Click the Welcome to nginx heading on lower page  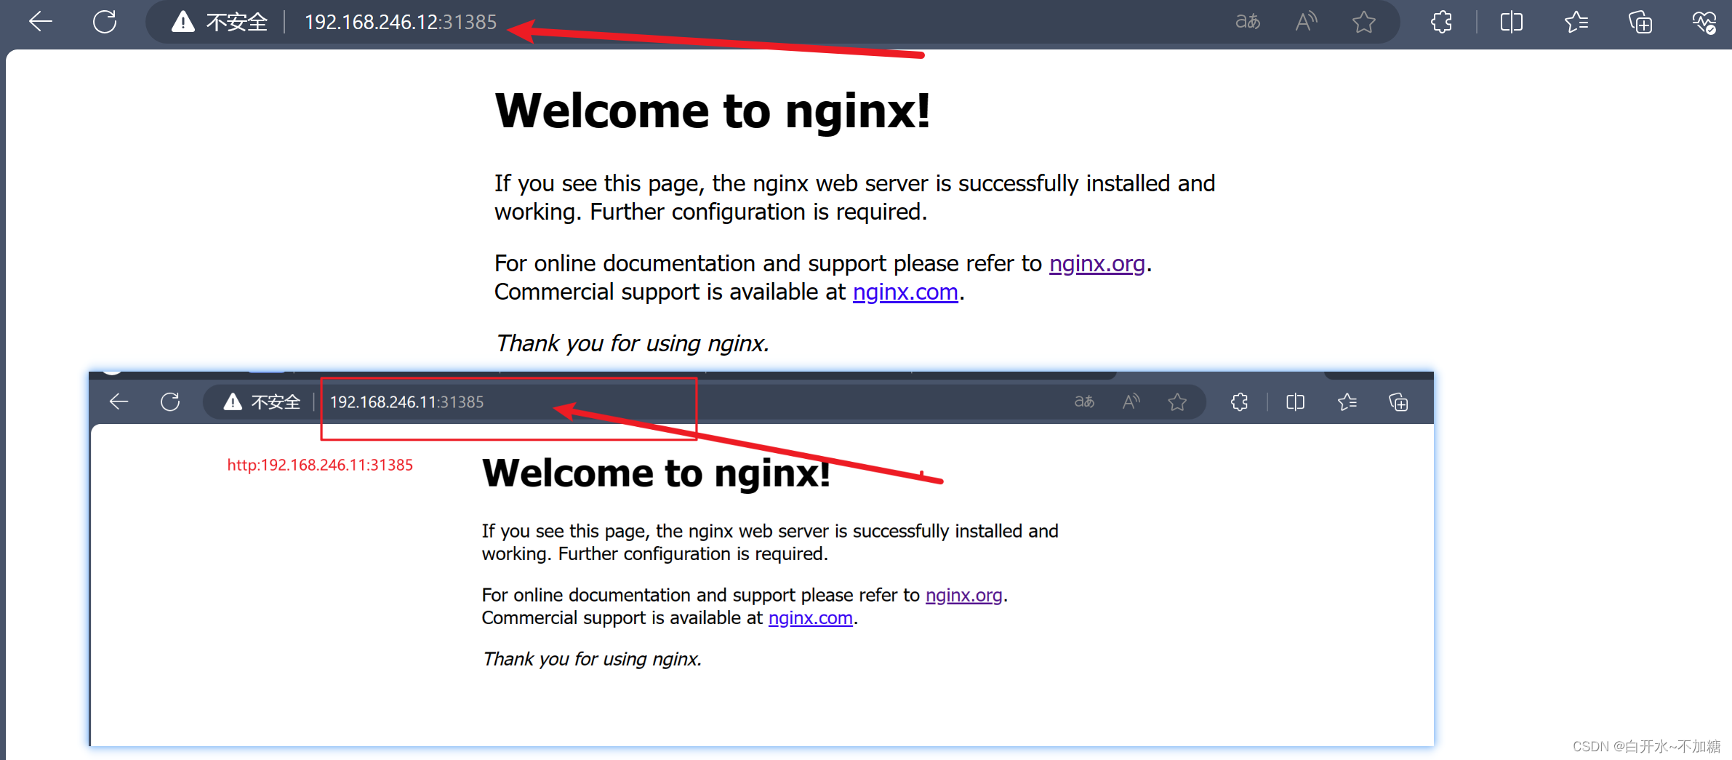(656, 473)
